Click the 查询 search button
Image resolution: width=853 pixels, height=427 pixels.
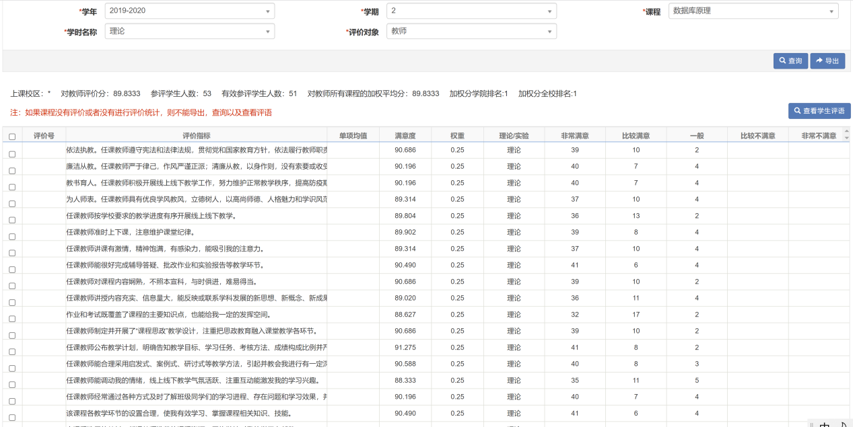tap(790, 61)
